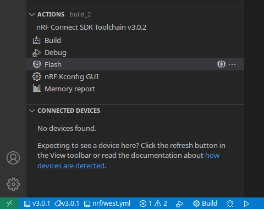This screenshot has height=209, width=264.
Task: Click the errors count in status bar
Action: [146, 204]
